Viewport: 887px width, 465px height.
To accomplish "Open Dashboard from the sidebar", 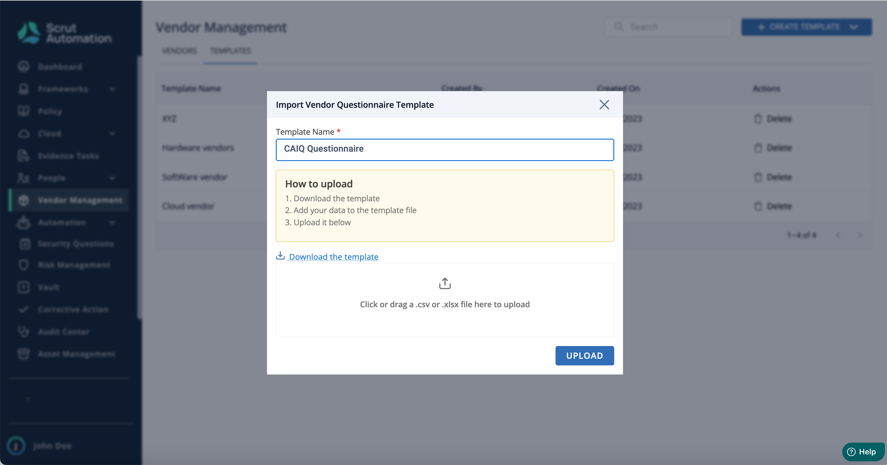I will coord(60,67).
